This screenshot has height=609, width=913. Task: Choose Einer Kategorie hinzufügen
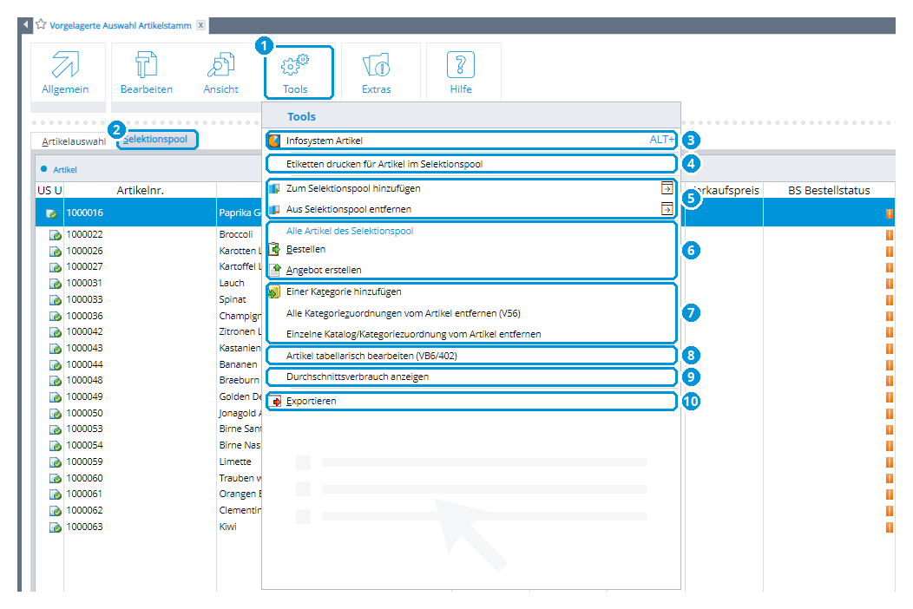[x=471, y=291]
